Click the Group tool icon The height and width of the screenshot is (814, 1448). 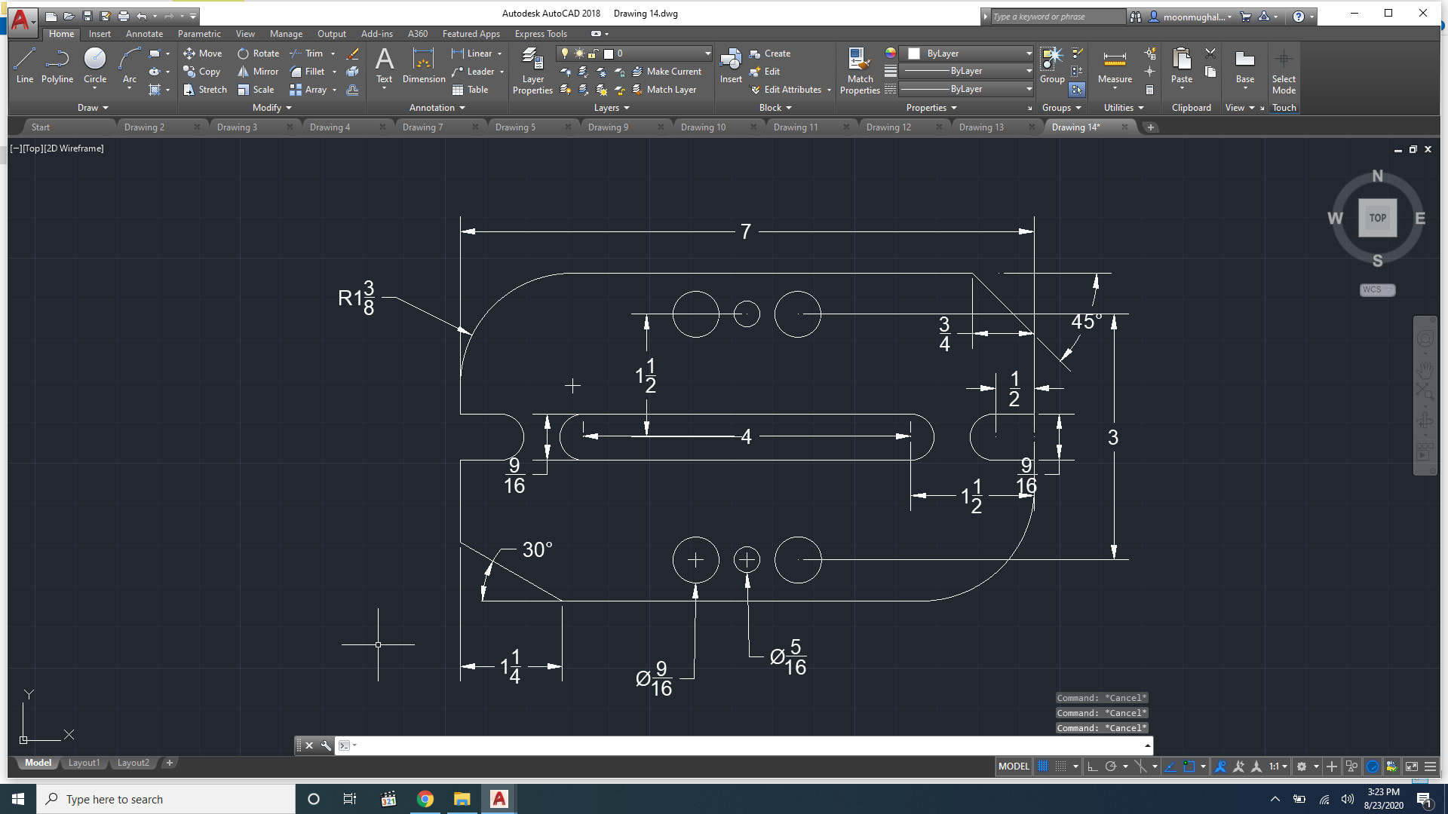[x=1052, y=66]
